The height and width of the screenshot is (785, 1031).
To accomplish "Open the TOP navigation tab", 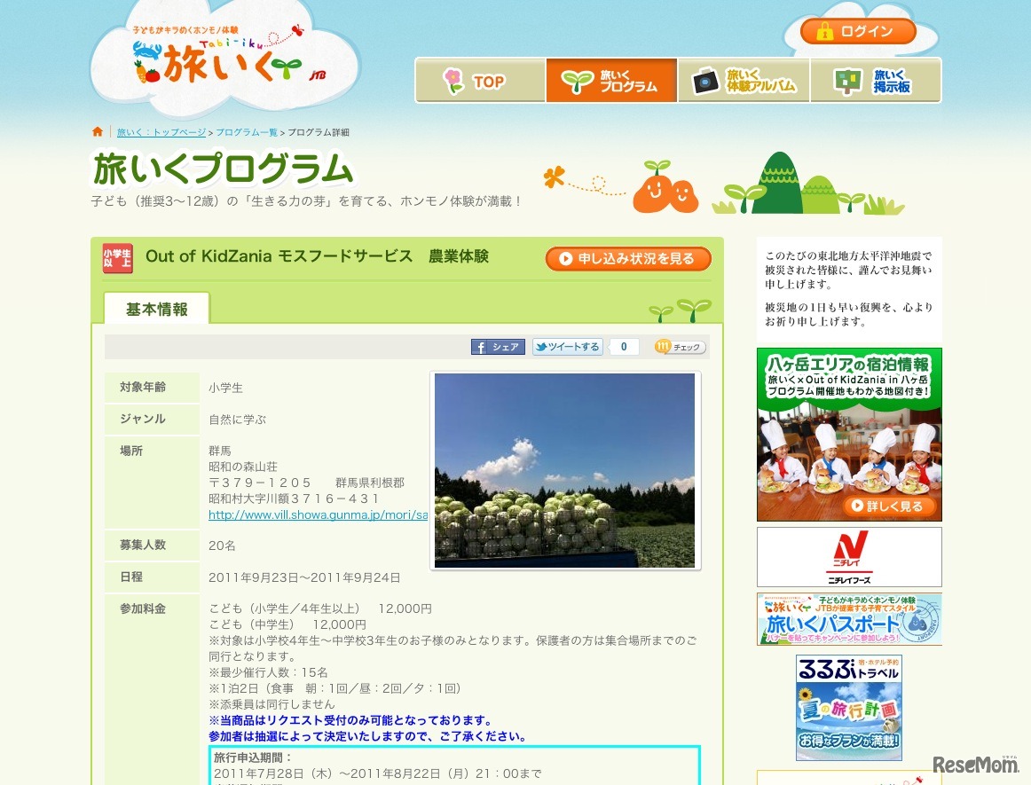I will (481, 81).
